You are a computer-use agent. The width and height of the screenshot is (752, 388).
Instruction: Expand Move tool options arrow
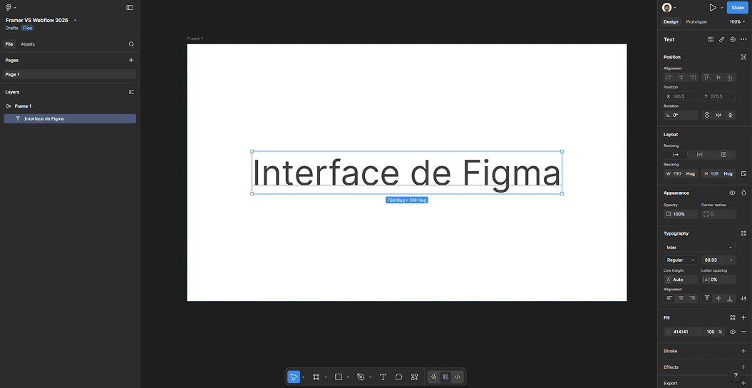pyautogui.click(x=304, y=377)
